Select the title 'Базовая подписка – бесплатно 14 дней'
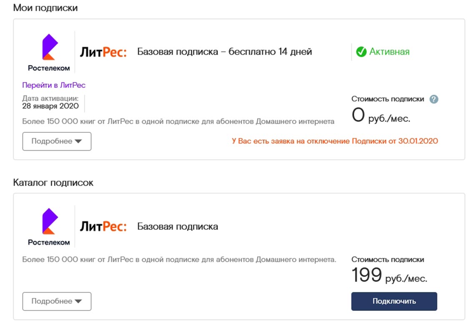Image resolution: width=475 pixels, height=325 pixels. point(225,52)
